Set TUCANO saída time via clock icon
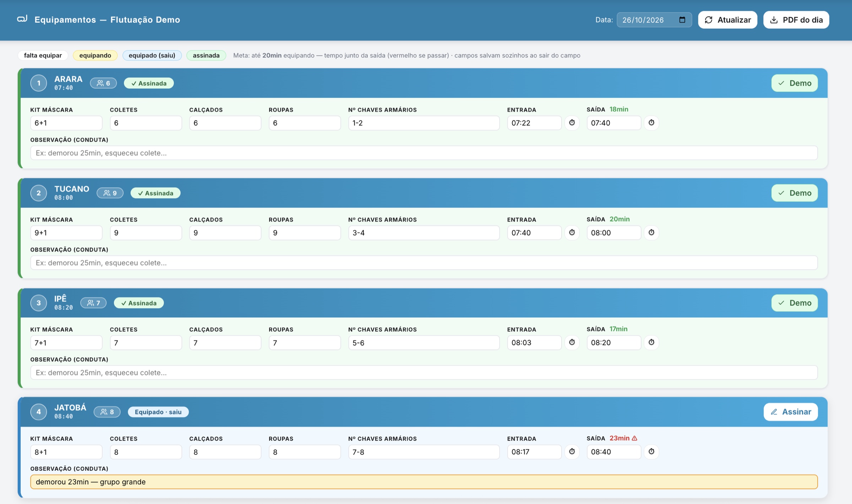The image size is (852, 504). pyautogui.click(x=651, y=232)
